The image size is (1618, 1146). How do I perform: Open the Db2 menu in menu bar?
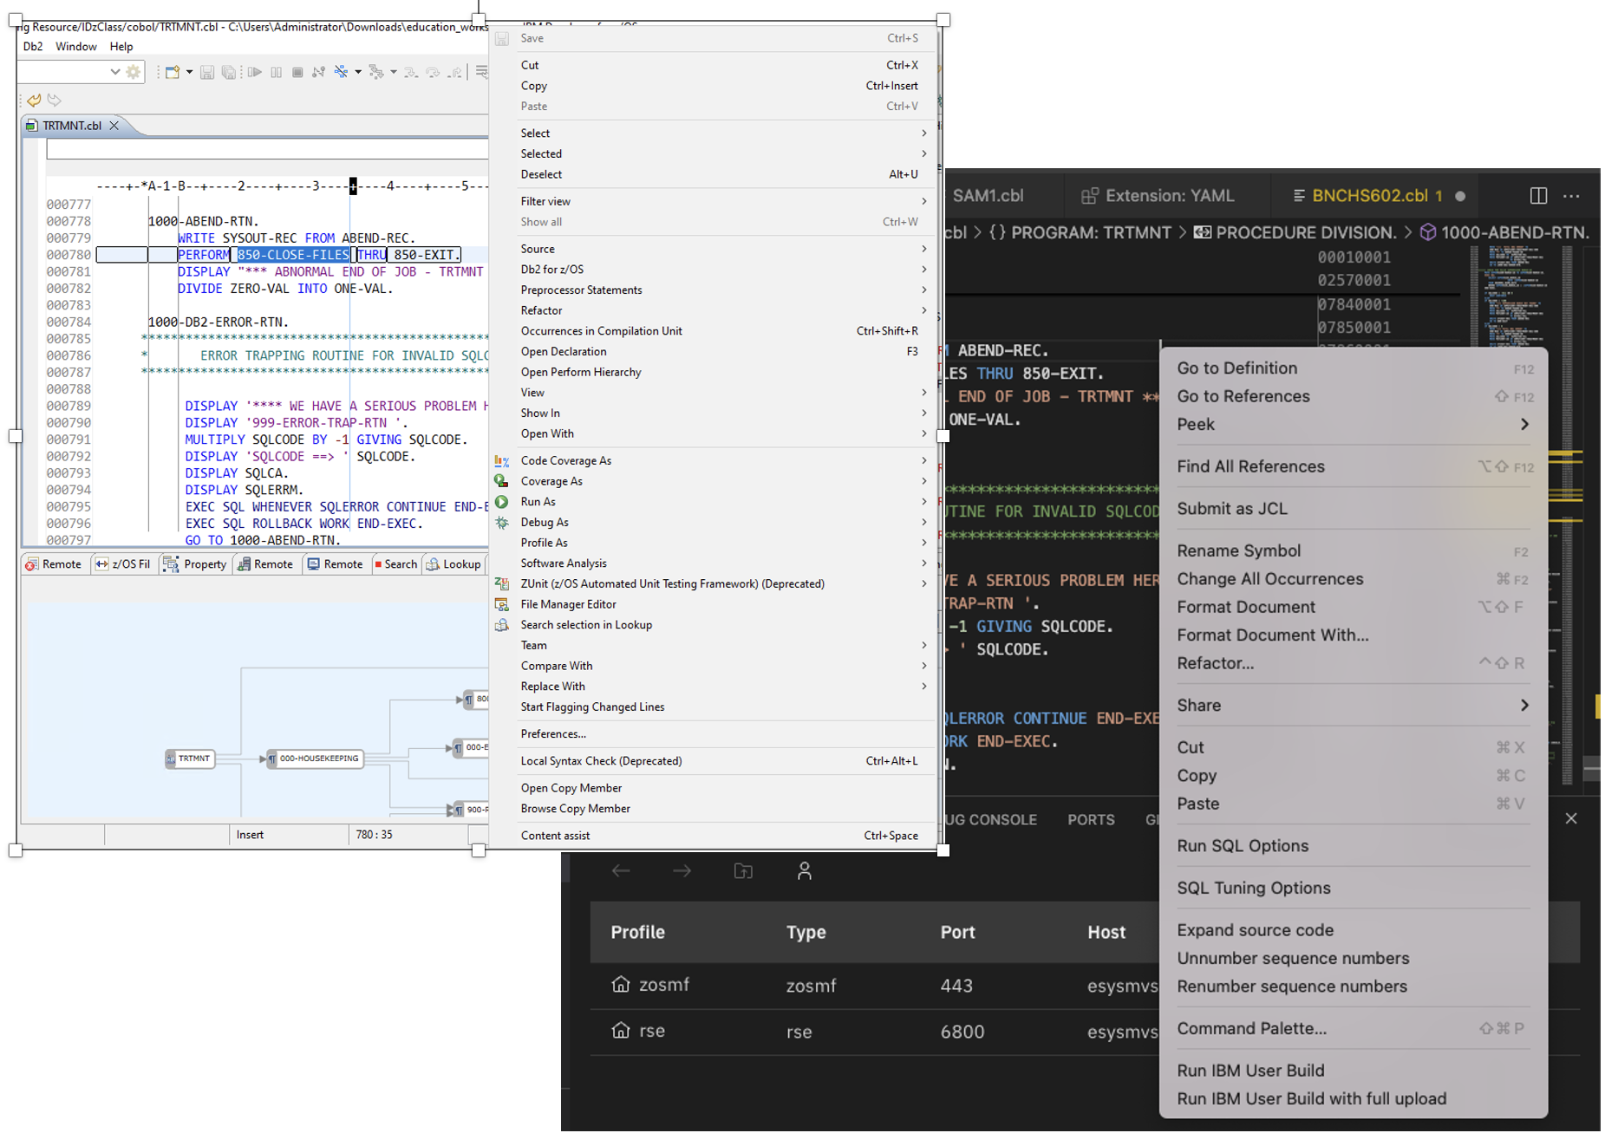click(33, 47)
